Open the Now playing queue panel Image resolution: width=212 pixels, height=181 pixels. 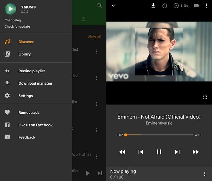point(159,174)
